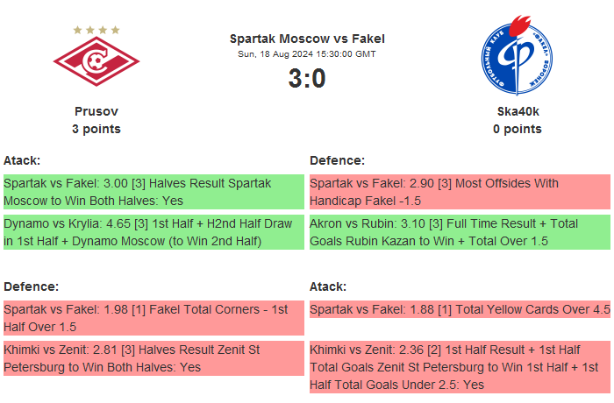The width and height of the screenshot is (614, 403).
Task: Select the Spartak to Win Both Halves bet
Action: point(153,191)
